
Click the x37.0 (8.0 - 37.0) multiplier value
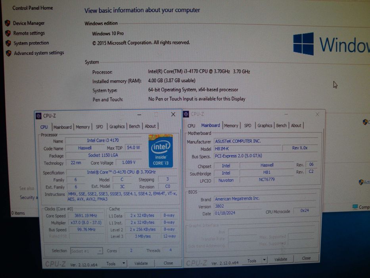86,223
